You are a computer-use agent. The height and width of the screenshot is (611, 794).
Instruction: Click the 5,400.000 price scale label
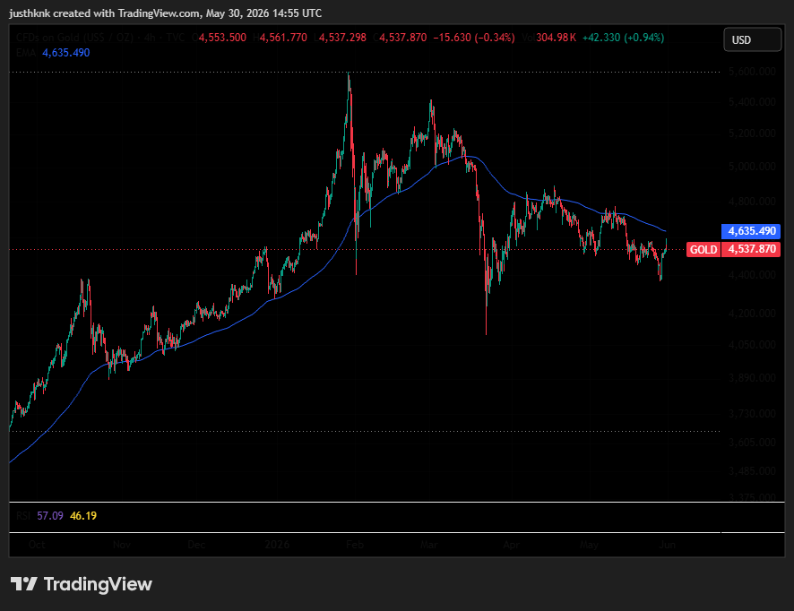(x=752, y=102)
